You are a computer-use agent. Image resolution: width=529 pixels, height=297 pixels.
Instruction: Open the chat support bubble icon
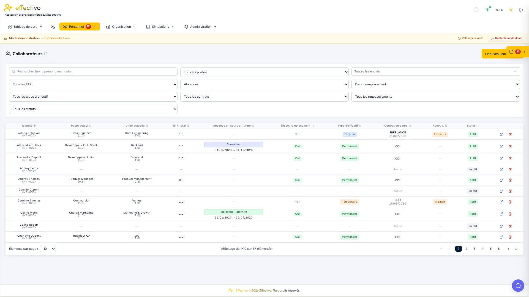pos(518,286)
